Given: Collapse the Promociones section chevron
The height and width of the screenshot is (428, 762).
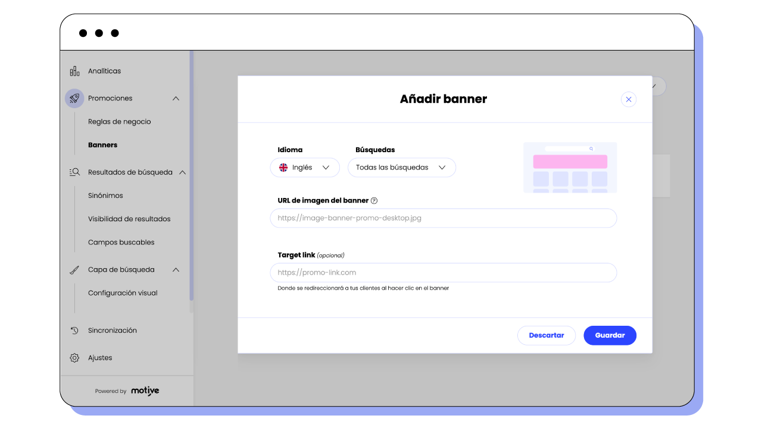Looking at the screenshot, I should pyautogui.click(x=176, y=99).
